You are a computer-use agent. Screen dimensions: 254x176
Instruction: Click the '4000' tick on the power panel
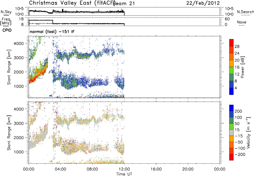(x=19, y=44)
